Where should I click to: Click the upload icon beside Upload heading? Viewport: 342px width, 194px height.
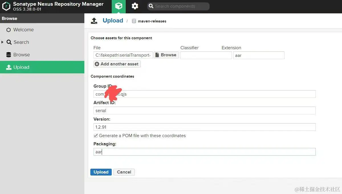(x=94, y=21)
